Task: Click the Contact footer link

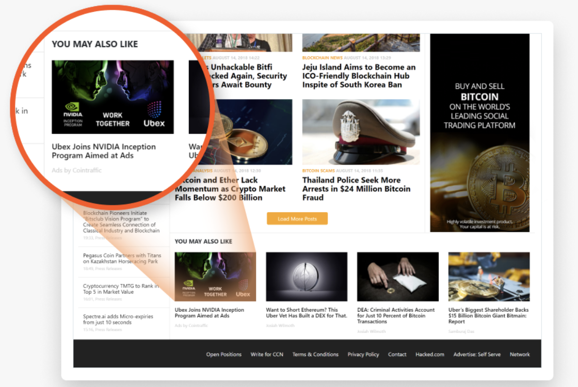Action: (397, 354)
